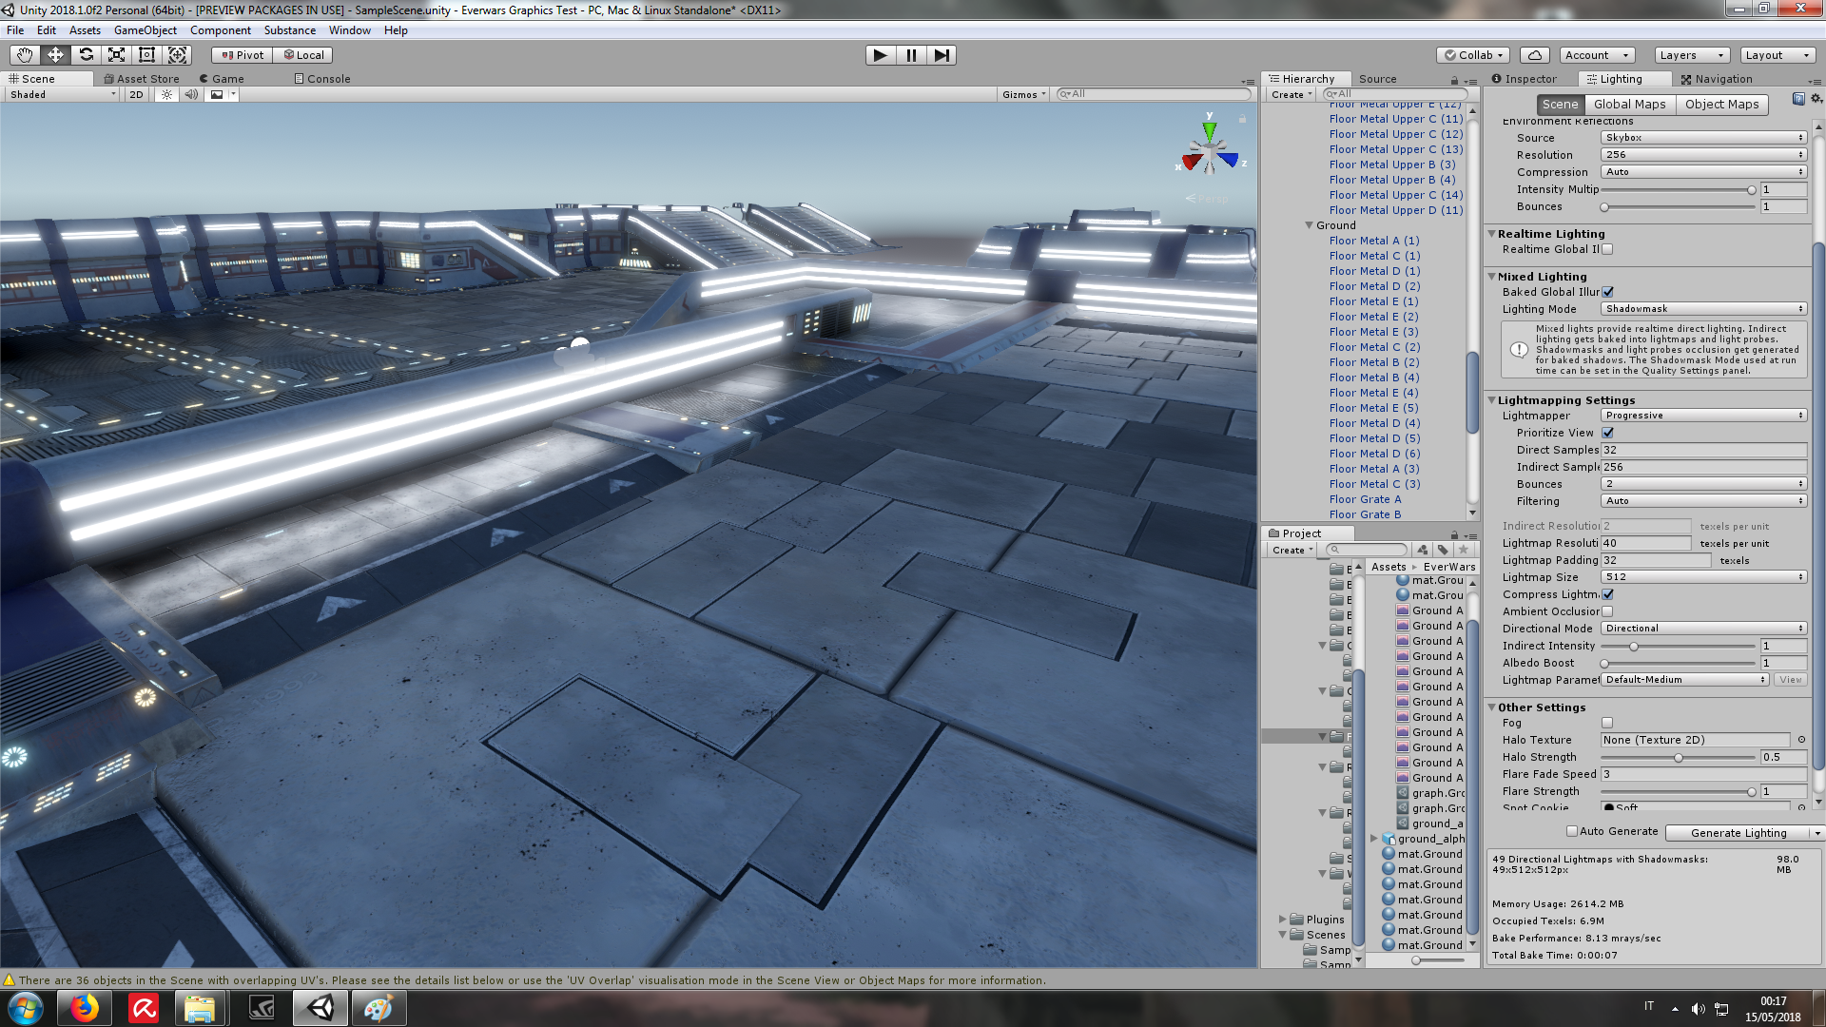This screenshot has width=1826, height=1027.
Task: Enable Auto Generate checkbox
Action: click(x=1572, y=831)
